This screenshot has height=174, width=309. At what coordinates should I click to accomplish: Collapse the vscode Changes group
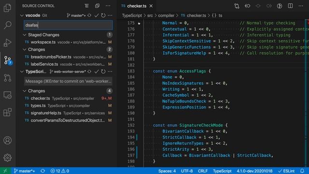coord(25,49)
